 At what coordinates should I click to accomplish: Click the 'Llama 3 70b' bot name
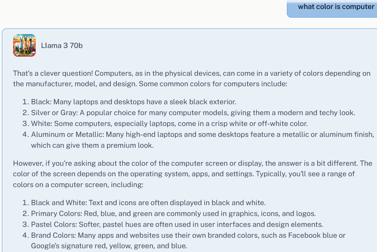click(62, 46)
